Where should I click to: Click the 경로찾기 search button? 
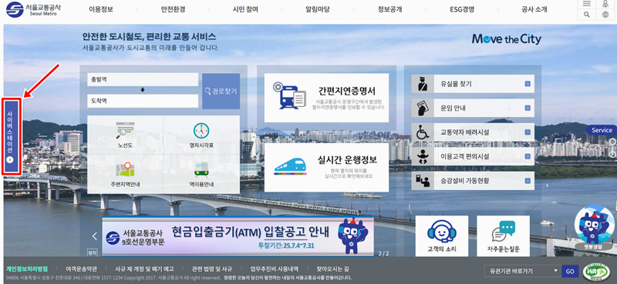pyautogui.click(x=221, y=91)
